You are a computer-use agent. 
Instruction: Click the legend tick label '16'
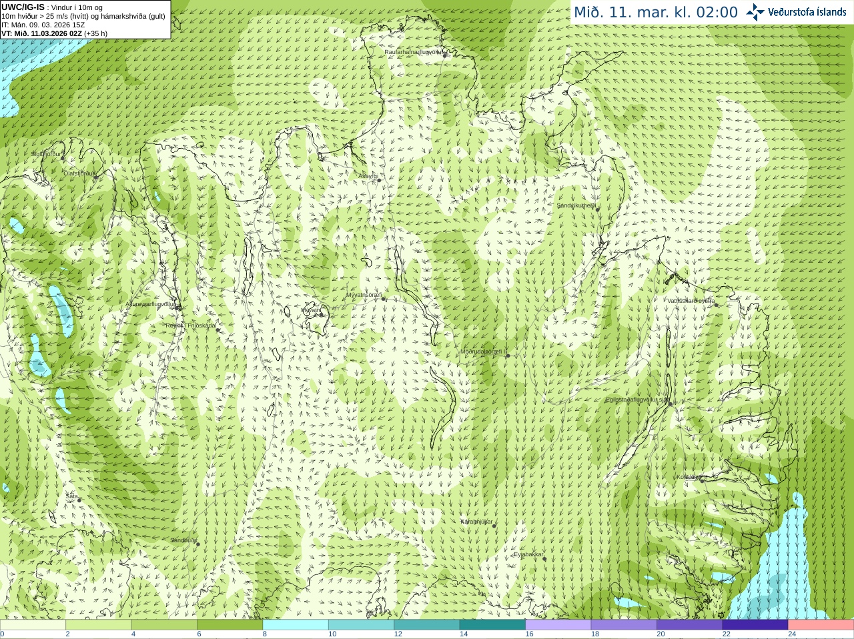click(529, 634)
